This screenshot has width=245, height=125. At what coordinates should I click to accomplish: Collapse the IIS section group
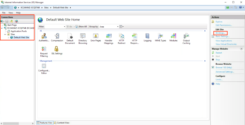click(205, 31)
